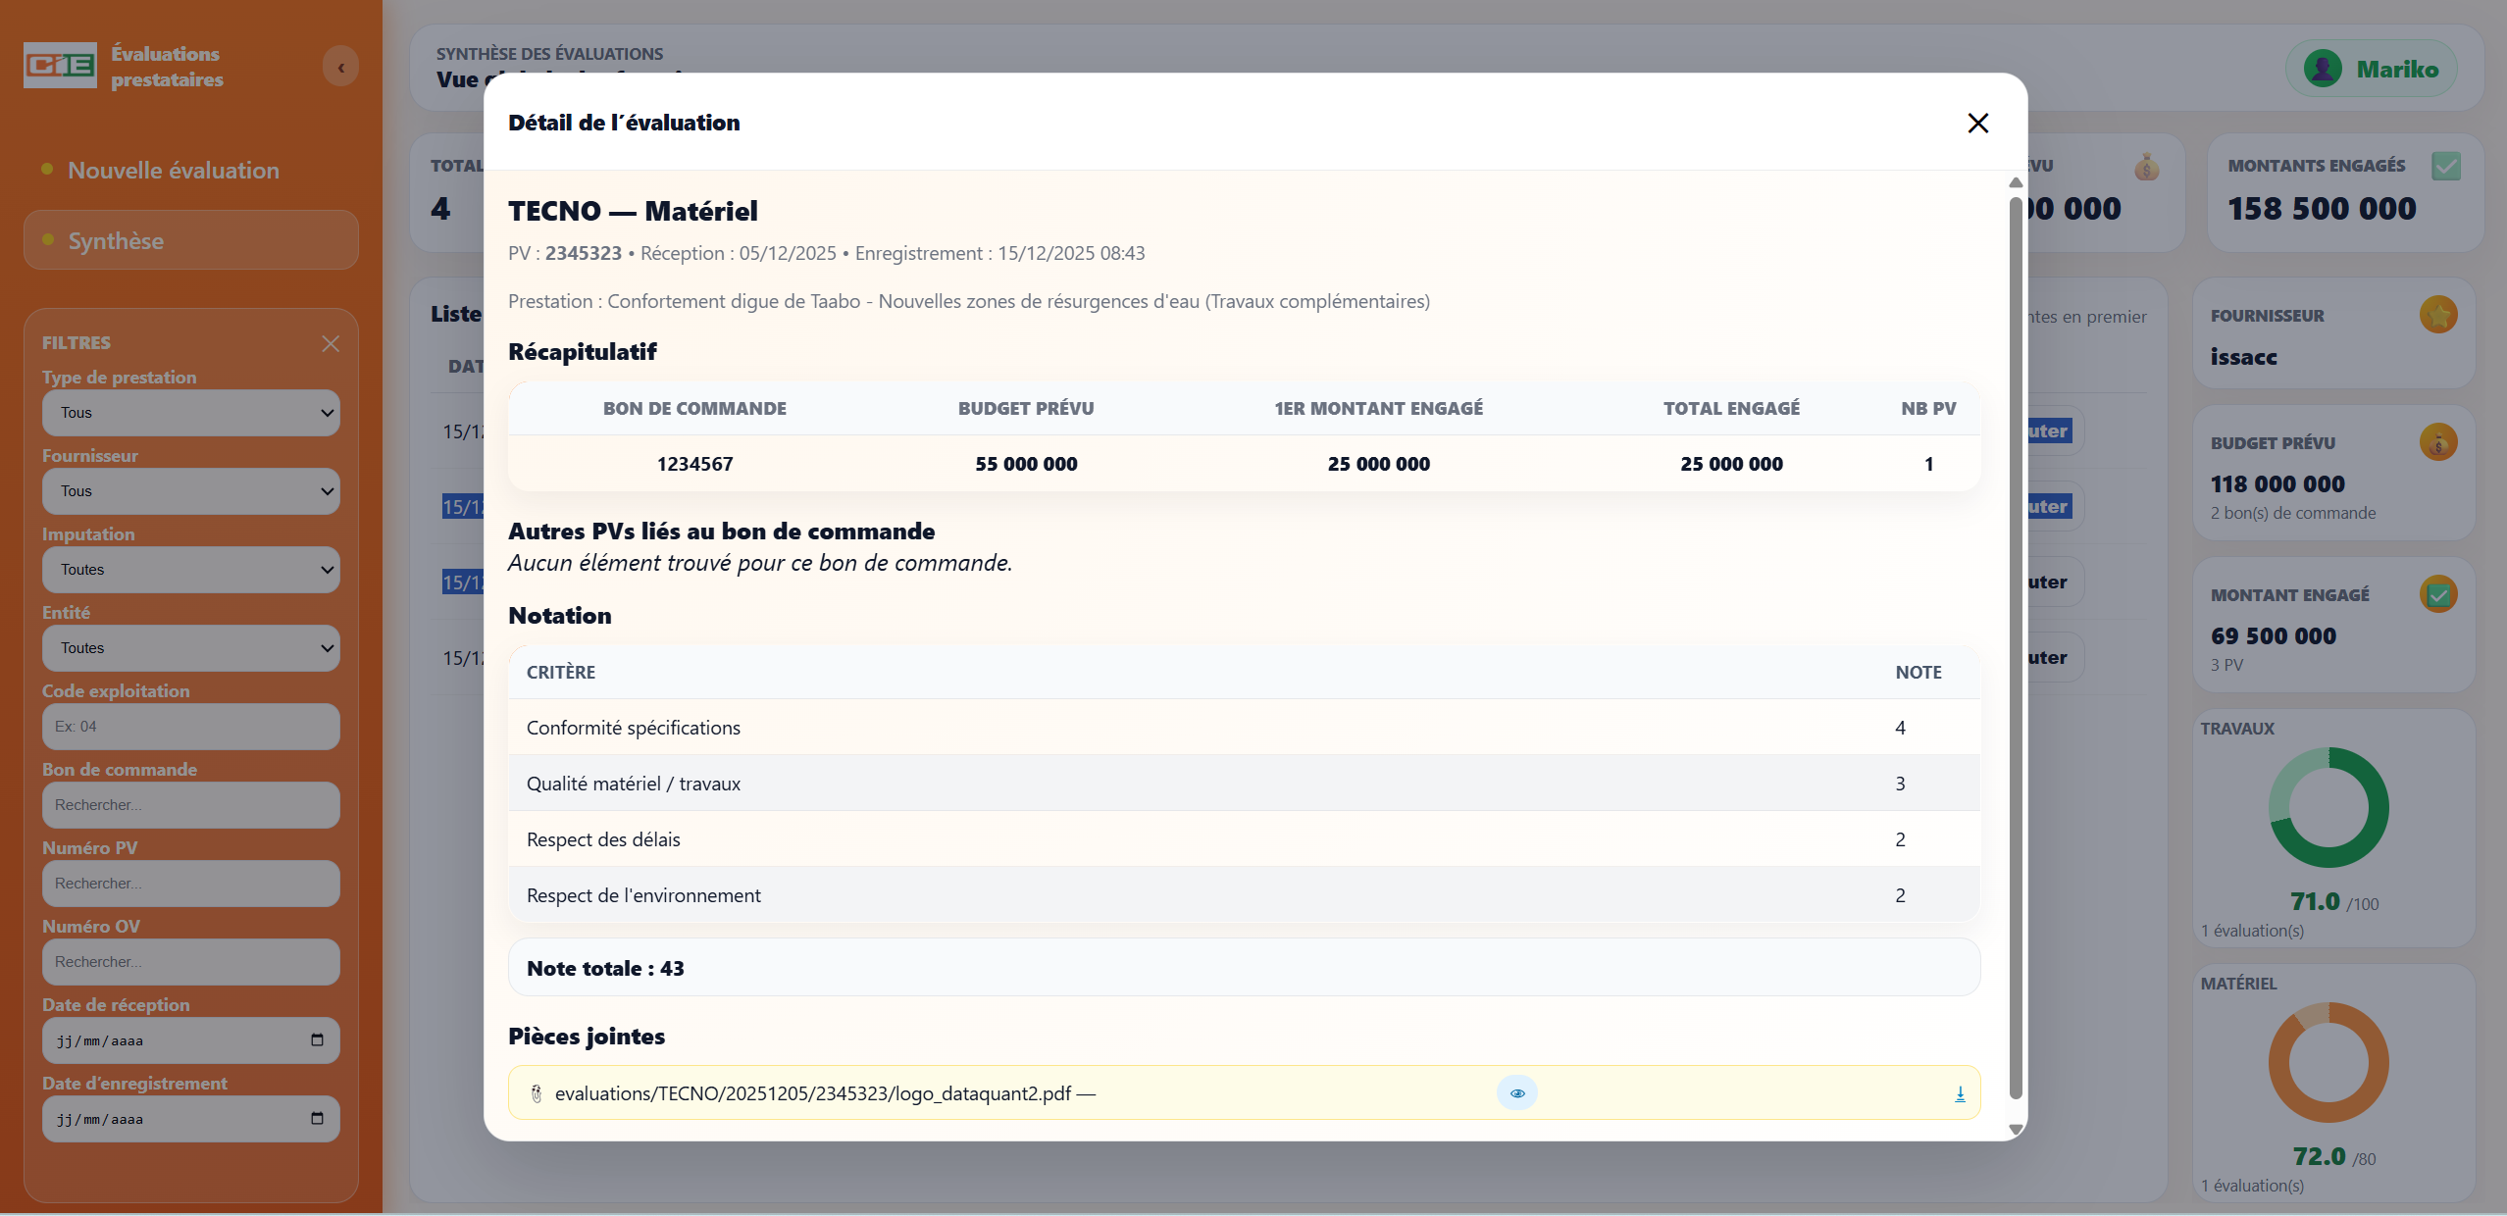2507x1216 pixels.
Task: Open calendar picker for Date d'enregistrement
Action: coord(317,1118)
